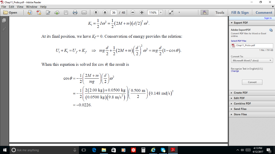
Task: Click the next page down arrow icon
Action: click(x=104, y=12)
